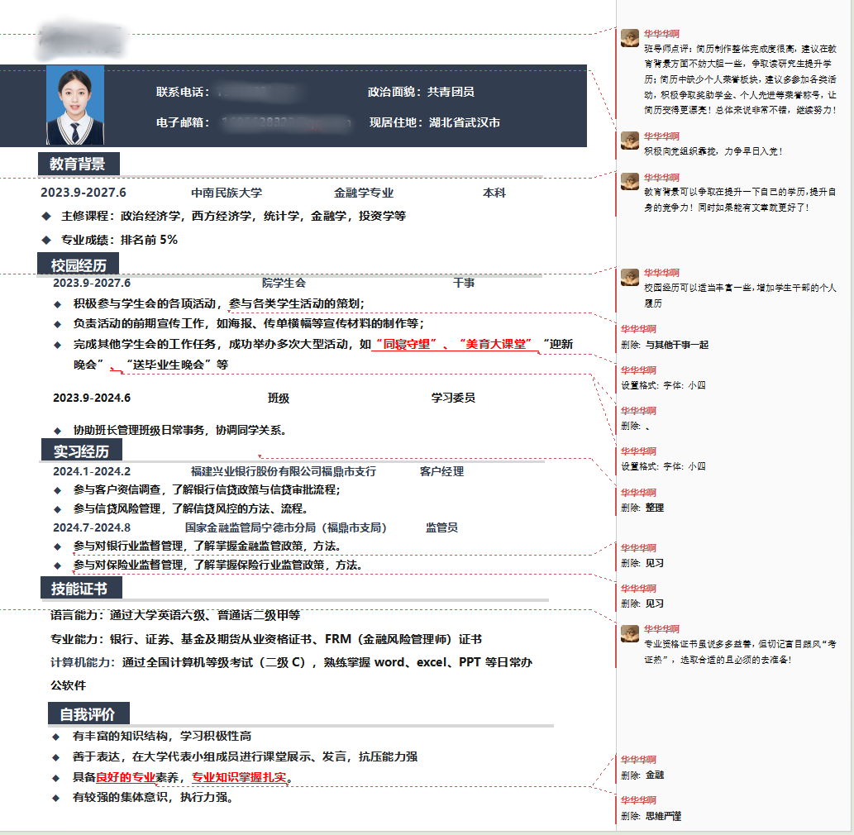Select the applicant's ID photo in the header
Image resolution: width=854 pixels, height=835 pixels.
tap(75, 106)
